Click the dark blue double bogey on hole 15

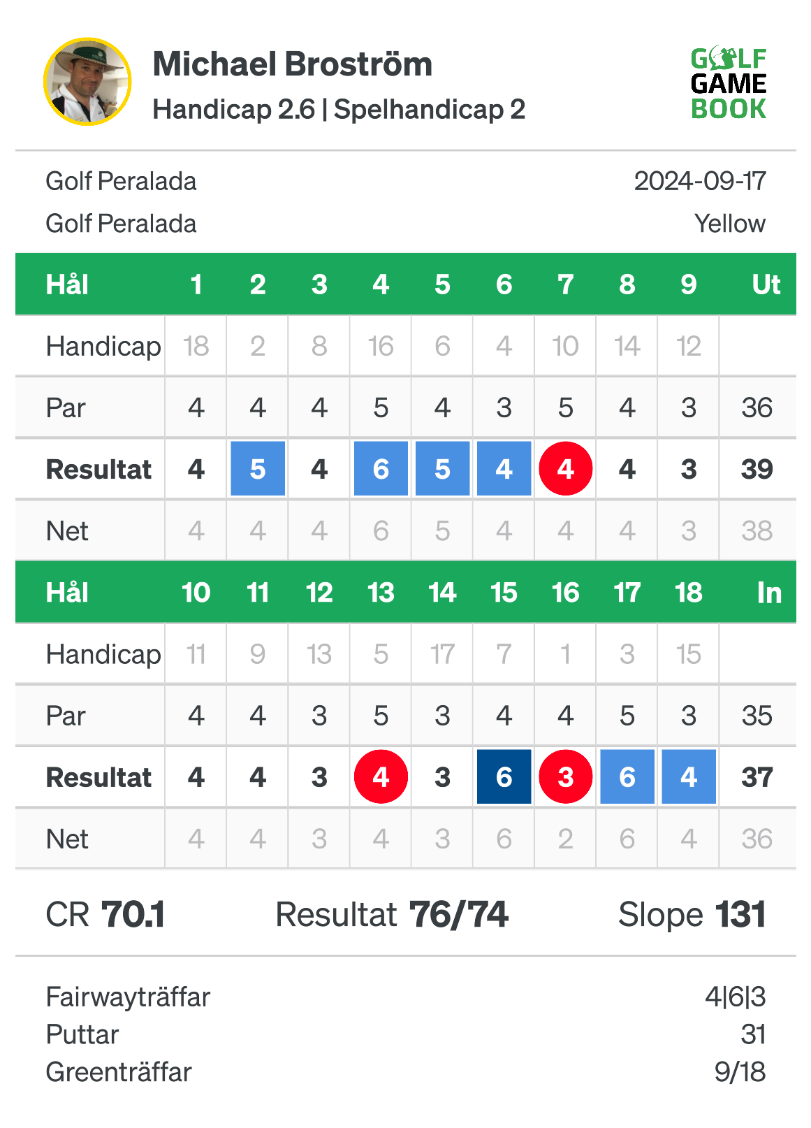[x=504, y=776]
